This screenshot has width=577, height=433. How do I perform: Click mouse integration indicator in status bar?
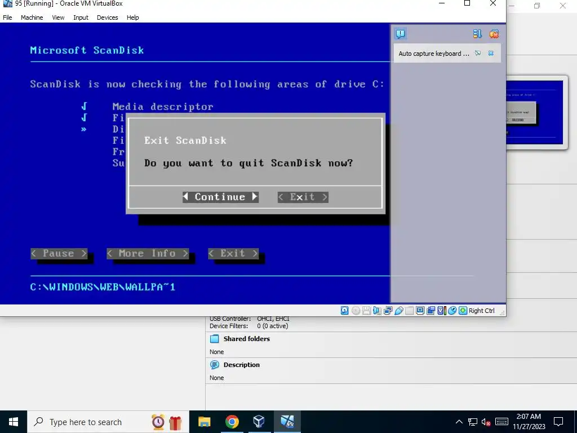coord(452,311)
